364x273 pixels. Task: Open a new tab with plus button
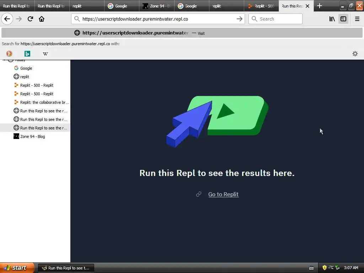(320, 6)
